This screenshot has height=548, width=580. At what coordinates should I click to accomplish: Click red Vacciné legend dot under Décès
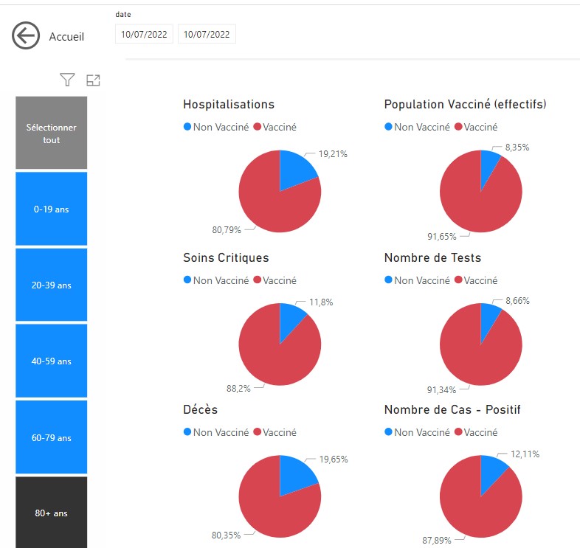tap(258, 432)
